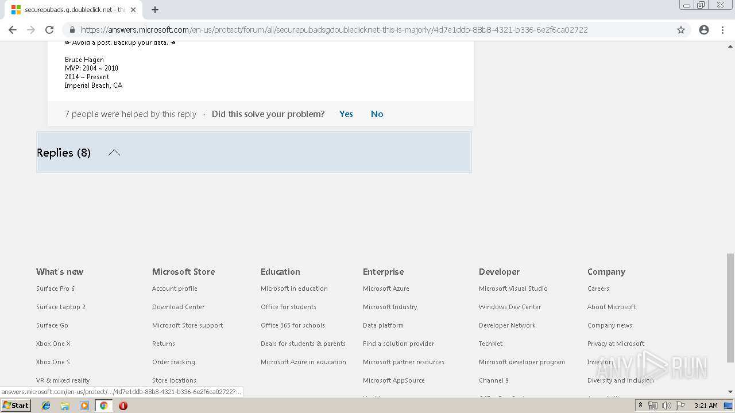735x413 pixels.
Task: Open the file explorer folder taskbar icon
Action: [65, 406]
